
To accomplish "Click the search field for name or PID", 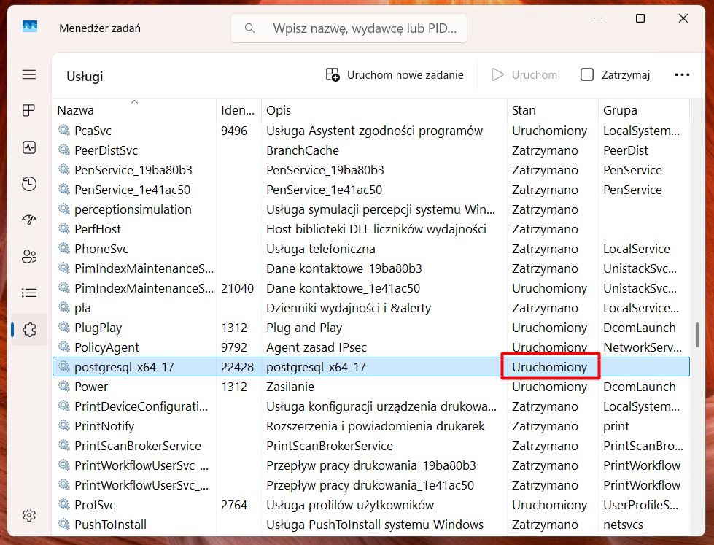I will click(x=349, y=28).
